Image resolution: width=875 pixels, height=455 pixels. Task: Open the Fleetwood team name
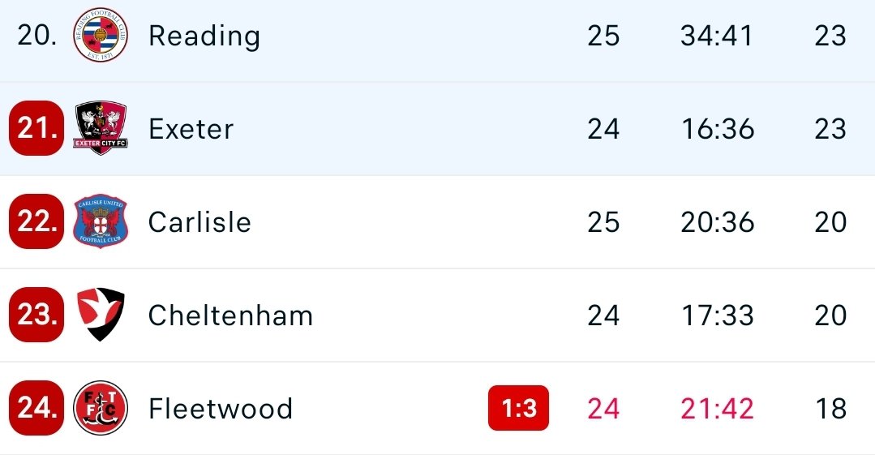coord(221,408)
